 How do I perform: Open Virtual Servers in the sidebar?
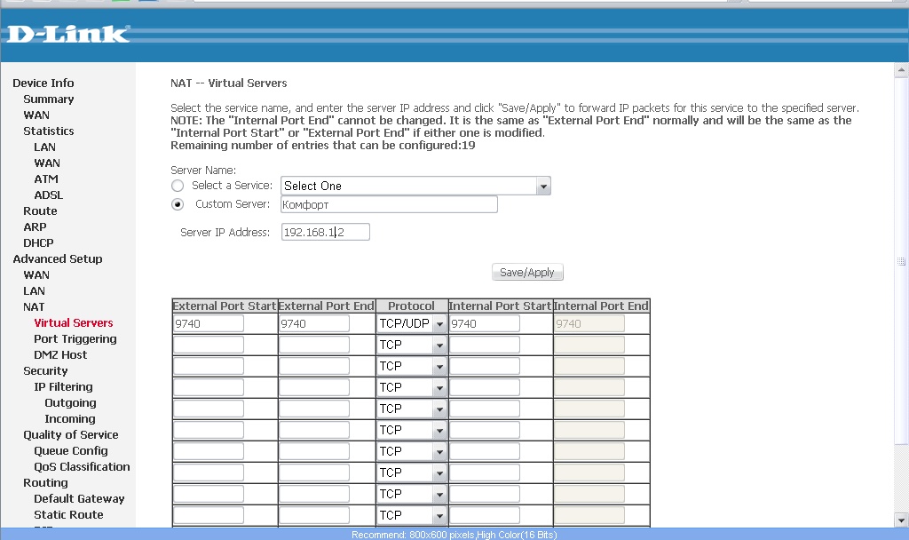point(73,323)
